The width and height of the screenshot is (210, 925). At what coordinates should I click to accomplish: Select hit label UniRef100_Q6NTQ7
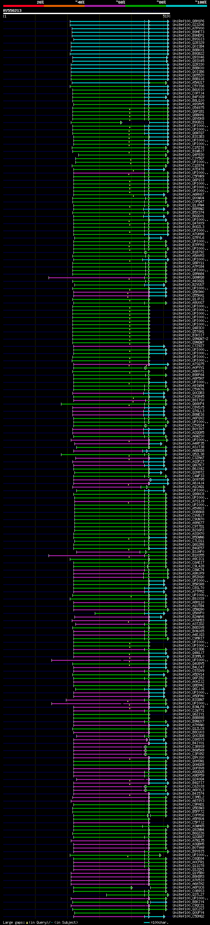tap(188, 133)
